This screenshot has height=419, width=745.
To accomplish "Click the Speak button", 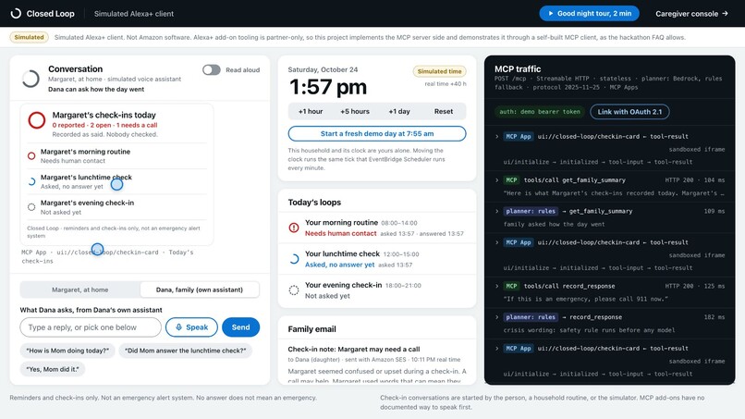I will point(191,327).
